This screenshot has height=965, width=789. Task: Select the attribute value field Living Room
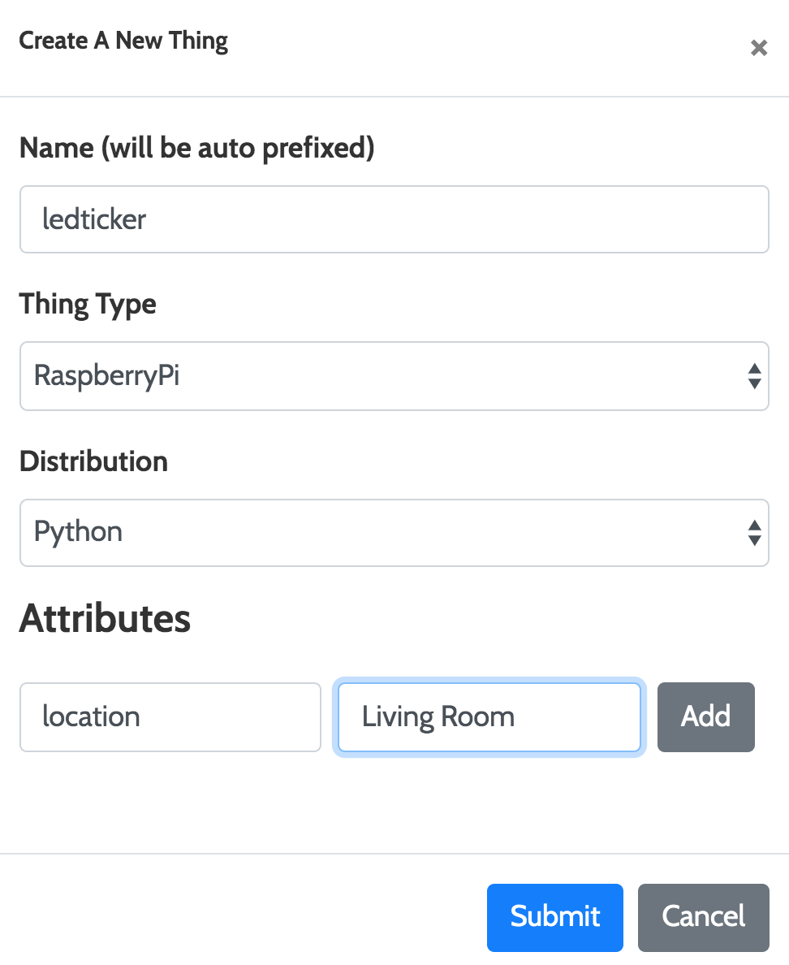489,717
